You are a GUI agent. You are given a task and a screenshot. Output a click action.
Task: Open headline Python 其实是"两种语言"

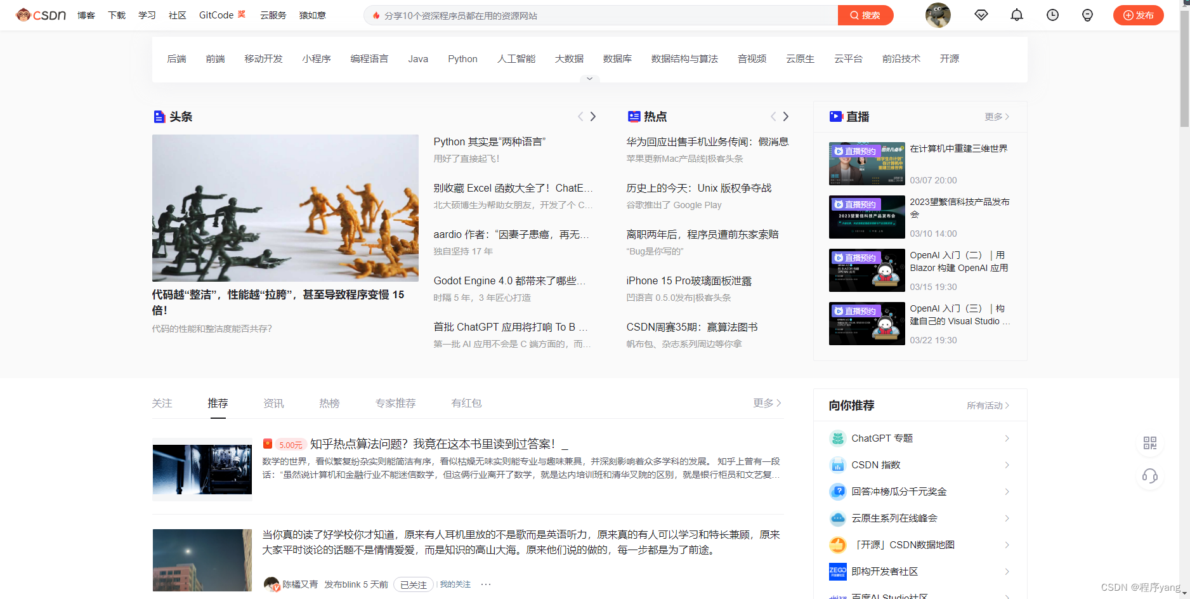click(490, 142)
